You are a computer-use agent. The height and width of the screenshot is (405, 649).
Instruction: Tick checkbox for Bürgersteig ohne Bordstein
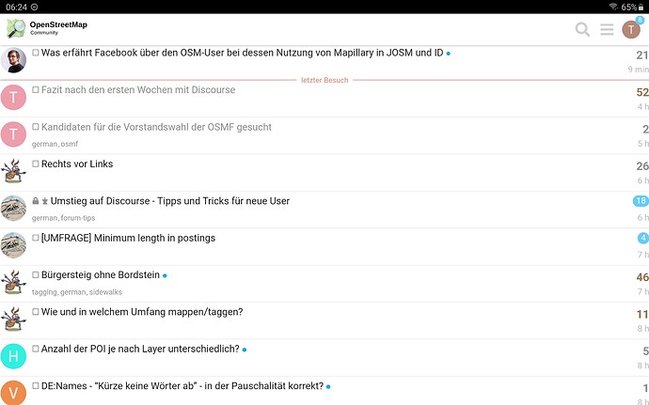[36, 274]
